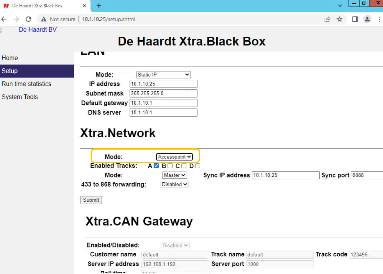Open the Xtra.Network Accesspoint mode dropdown
Image resolution: width=383 pixels, height=274 pixels.
tap(174, 157)
